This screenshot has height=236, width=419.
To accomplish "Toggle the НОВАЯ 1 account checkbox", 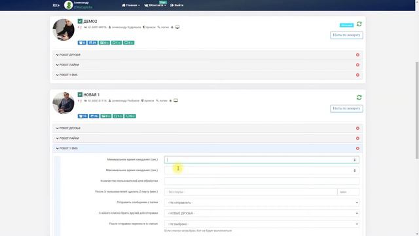I will pyautogui.click(x=80, y=94).
